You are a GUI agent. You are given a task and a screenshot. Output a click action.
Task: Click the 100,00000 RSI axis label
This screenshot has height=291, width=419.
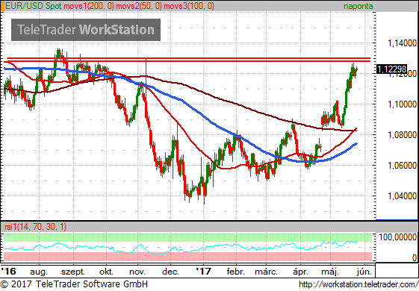tap(397, 237)
